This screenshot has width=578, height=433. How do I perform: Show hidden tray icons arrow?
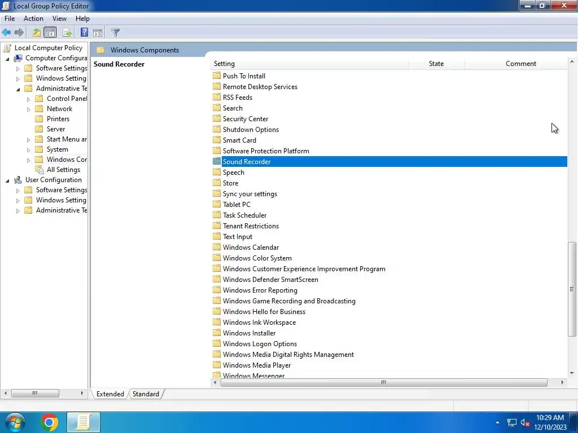pyautogui.click(x=497, y=422)
